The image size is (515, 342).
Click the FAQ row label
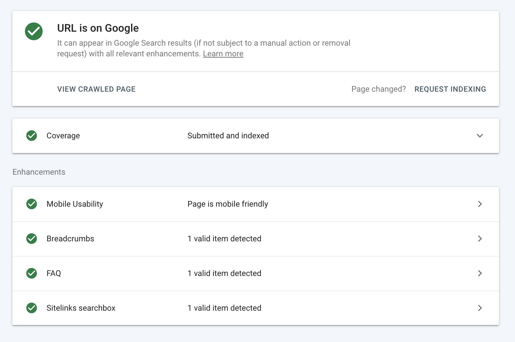(54, 273)
